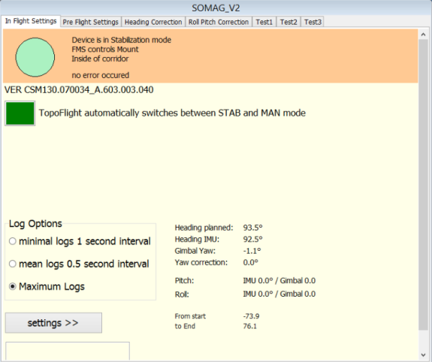
Task: Expand the settings >> button
Action: pyautogui.click(x=53, y=323)
